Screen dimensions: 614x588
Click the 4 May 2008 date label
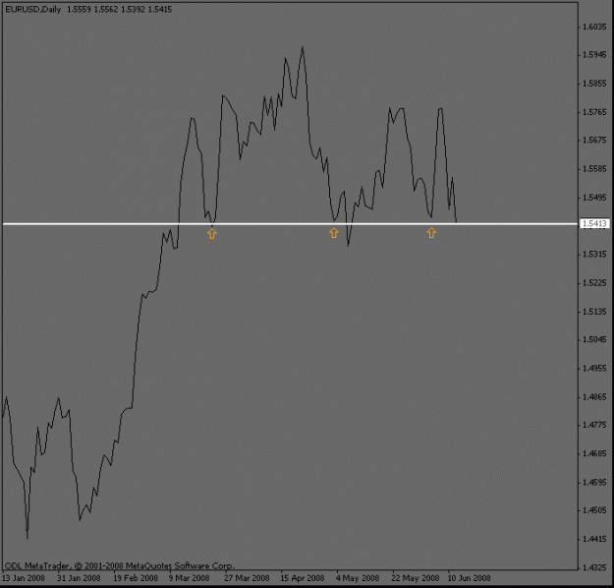tap(358, 578)
